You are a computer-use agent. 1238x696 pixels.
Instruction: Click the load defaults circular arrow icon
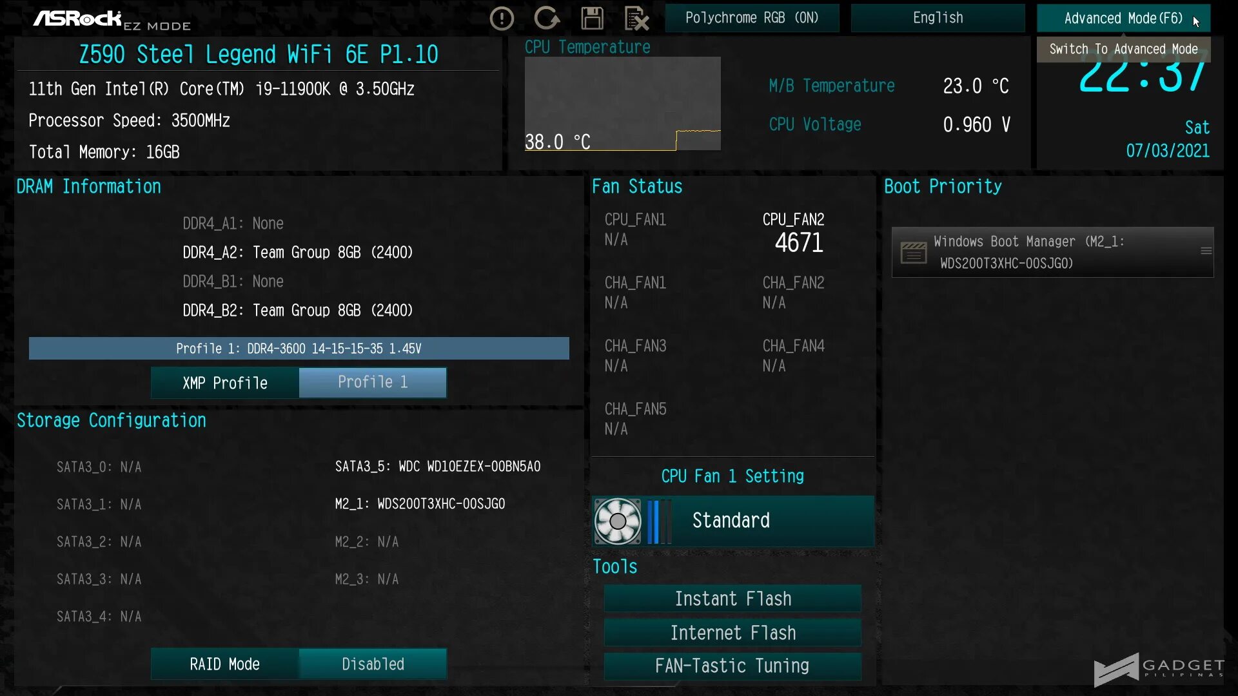pyautogui.click(x=547, y=18)
